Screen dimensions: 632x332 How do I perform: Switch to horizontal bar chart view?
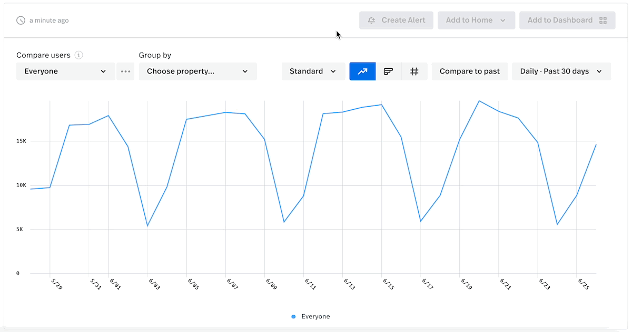389,71
